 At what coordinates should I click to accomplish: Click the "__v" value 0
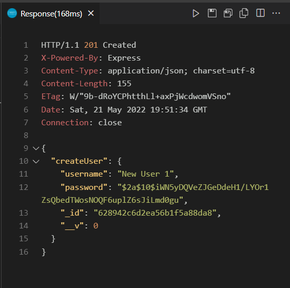point(95,226)
